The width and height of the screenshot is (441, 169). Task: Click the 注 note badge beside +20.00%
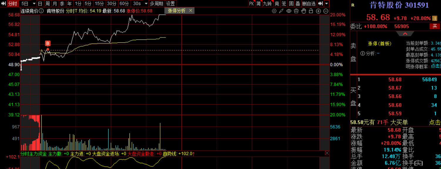(435, 18)
